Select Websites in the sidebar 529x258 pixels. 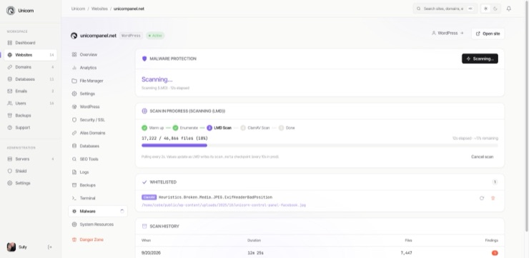(x=30, y=55)
